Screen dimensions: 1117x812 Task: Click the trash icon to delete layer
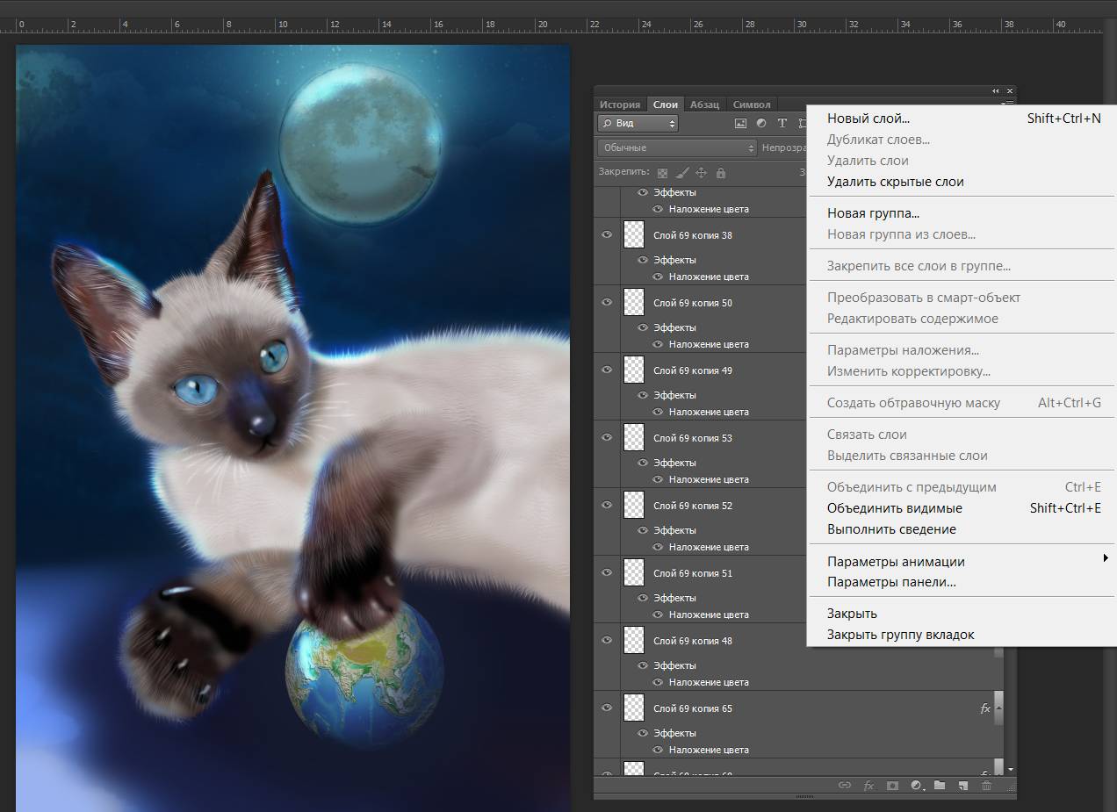coord(987,786)
